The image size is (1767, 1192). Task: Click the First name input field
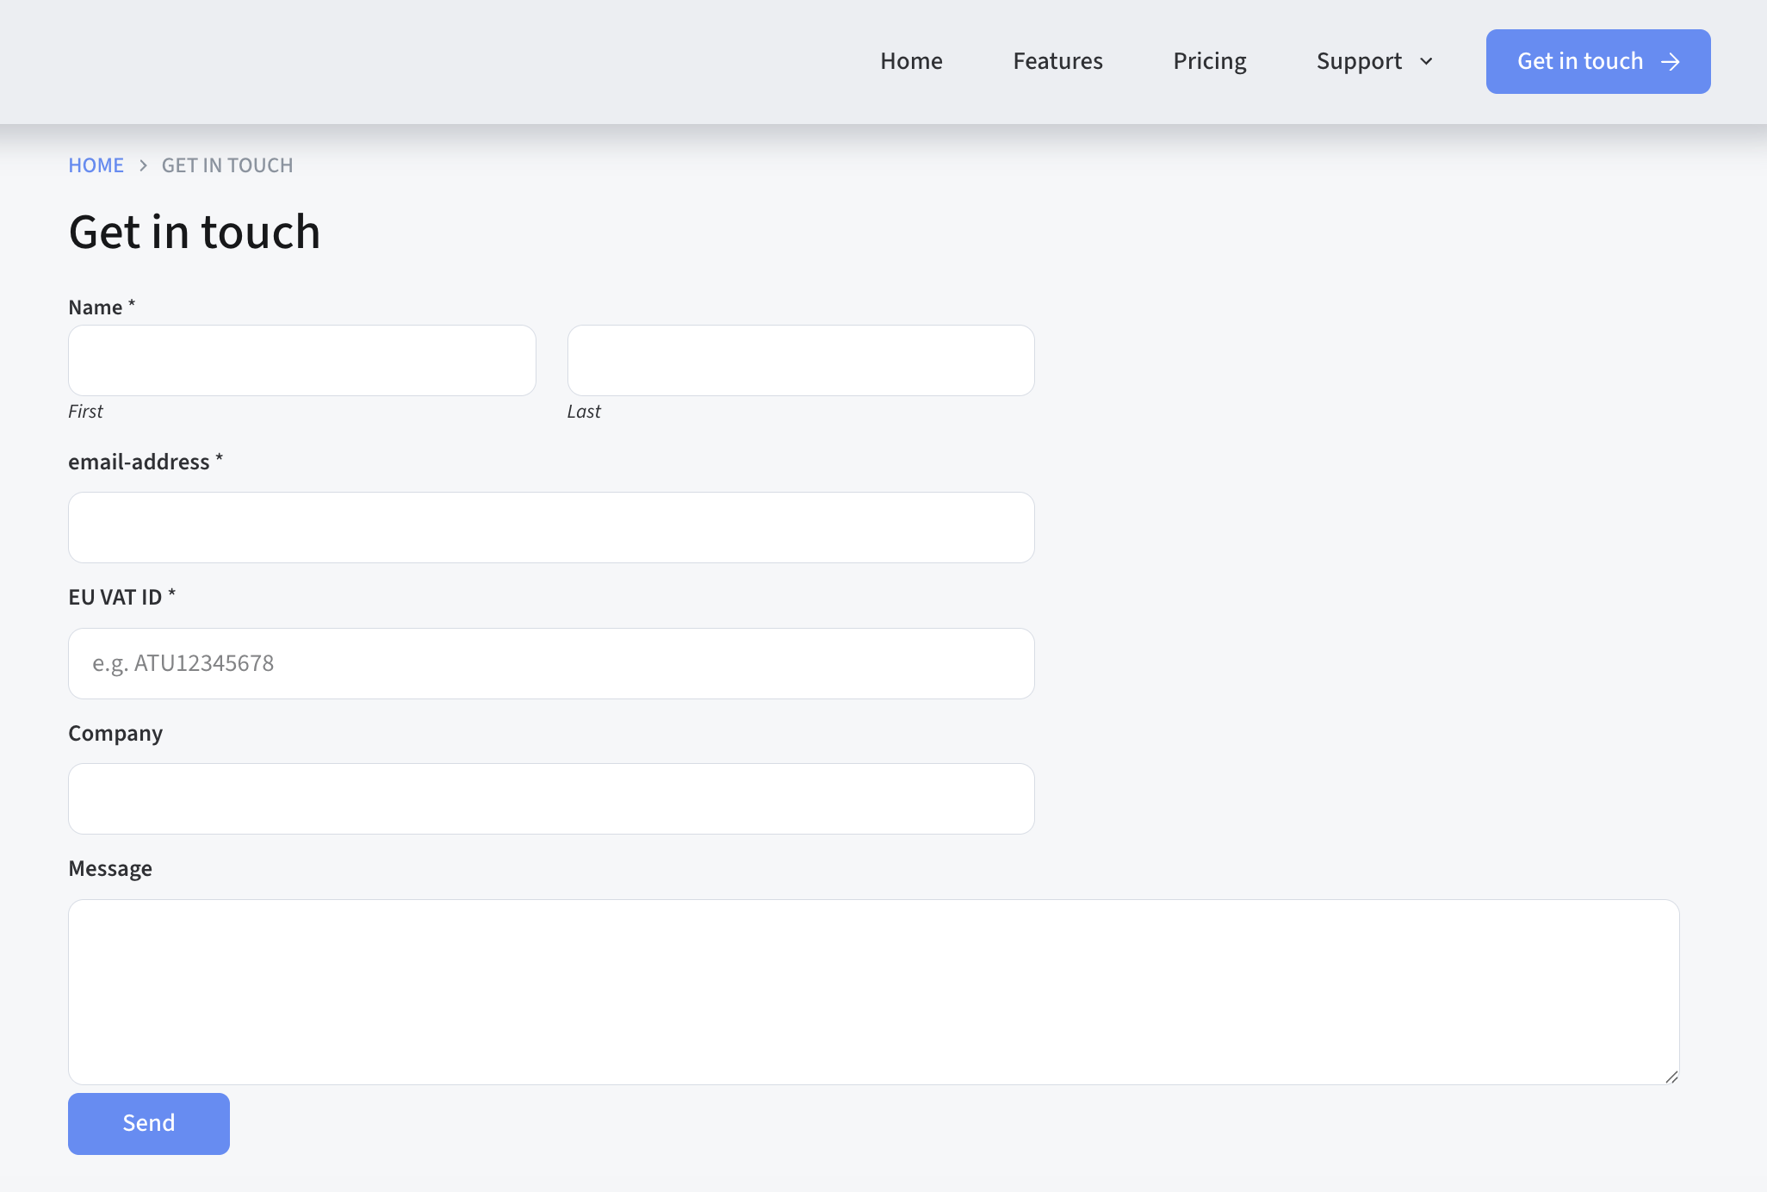[301, 360]
